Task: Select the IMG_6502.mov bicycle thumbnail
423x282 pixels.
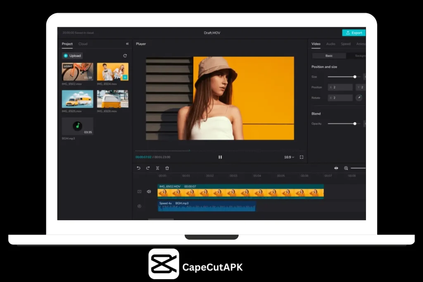Action: tap(77, 72)
